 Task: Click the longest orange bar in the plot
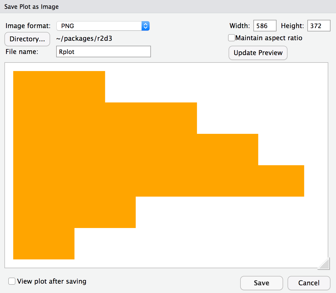(x=158, y=181)
